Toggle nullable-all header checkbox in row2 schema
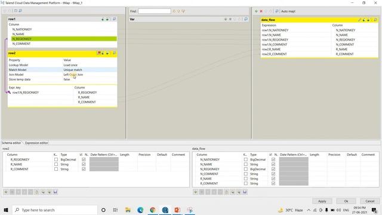 [81, 155]
